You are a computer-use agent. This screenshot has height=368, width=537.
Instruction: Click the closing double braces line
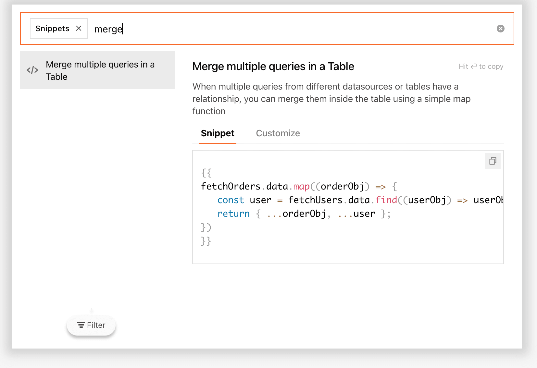[x=206, y=241]
